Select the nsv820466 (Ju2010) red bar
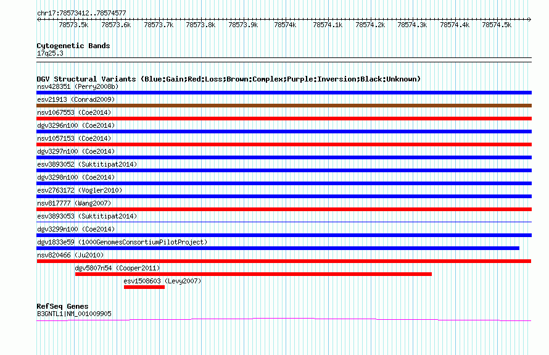The image size is (549, 355). [284, 261]
